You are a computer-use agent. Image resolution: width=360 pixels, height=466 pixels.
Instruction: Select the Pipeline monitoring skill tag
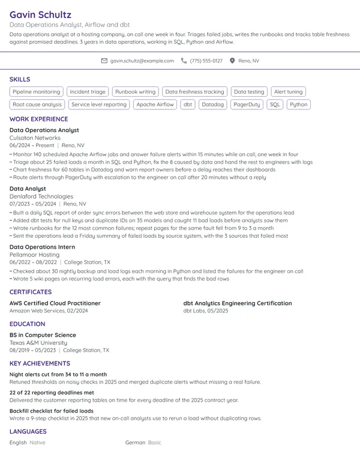click(x=37, y=92)
